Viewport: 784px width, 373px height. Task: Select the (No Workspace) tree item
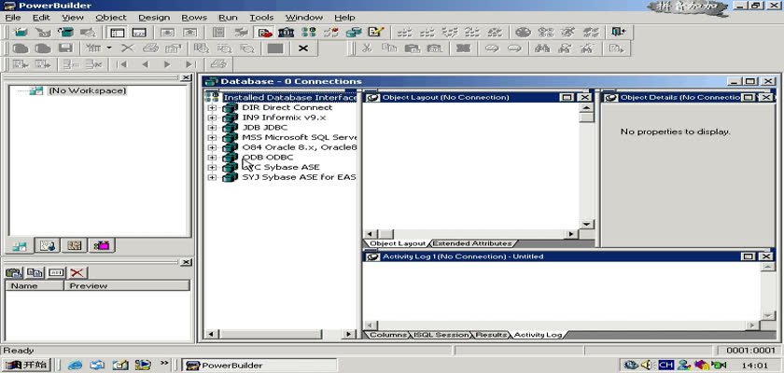87,90
